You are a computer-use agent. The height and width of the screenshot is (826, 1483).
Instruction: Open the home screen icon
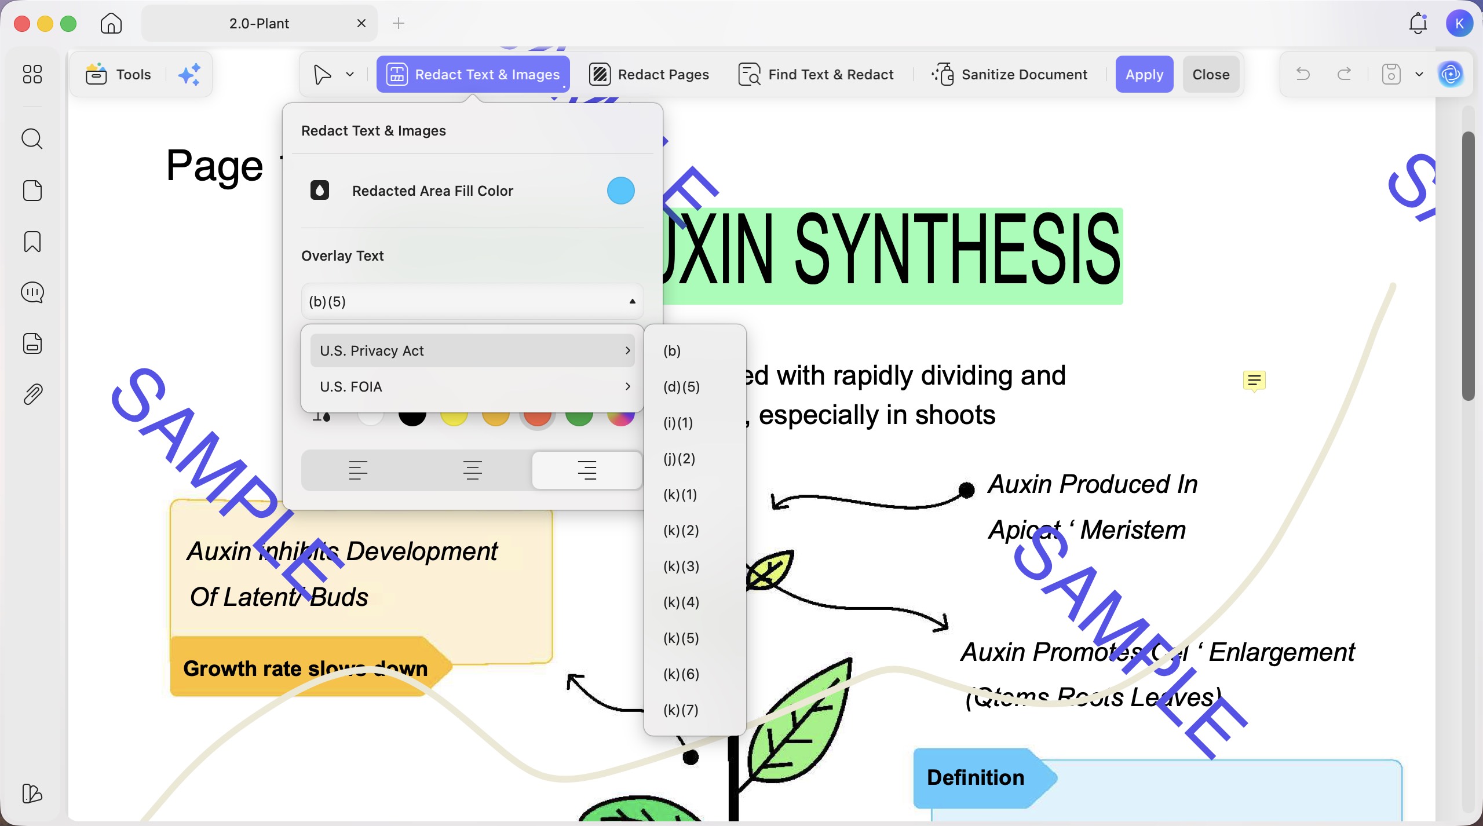(111, 23)
